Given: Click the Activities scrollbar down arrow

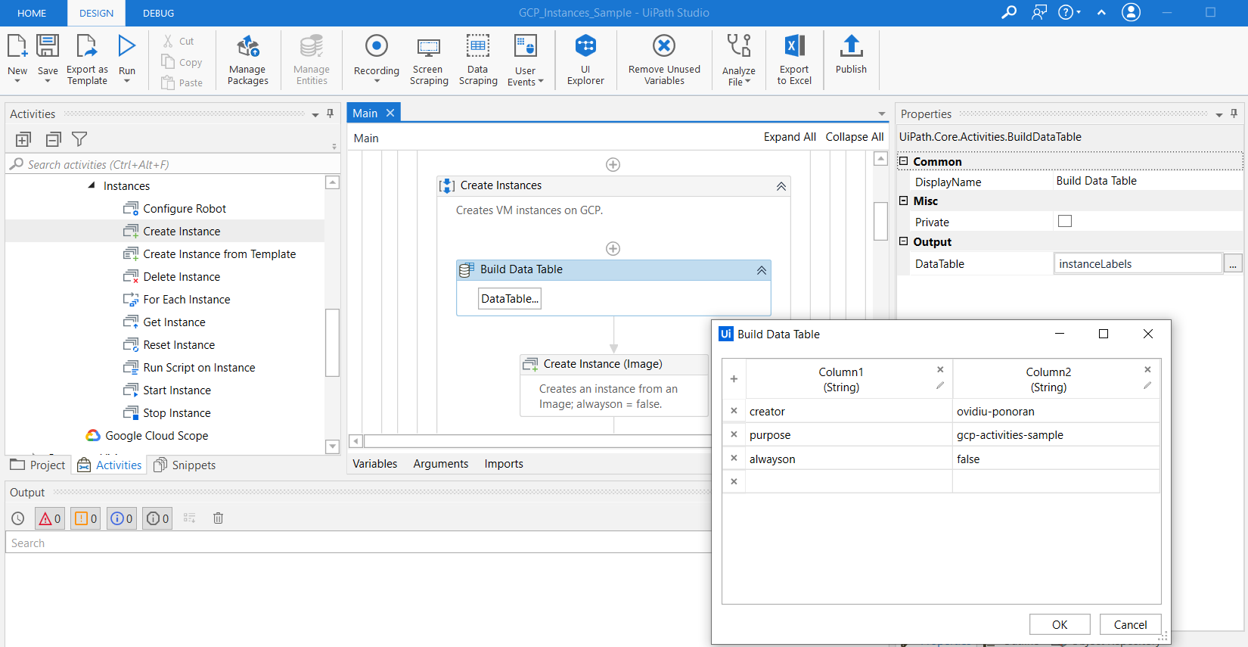Looking at the screenshot, I should pos(332,446).
